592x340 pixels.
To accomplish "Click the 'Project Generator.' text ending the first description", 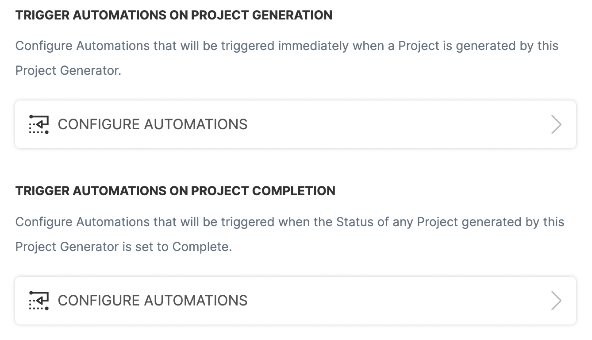I will 68,70.
